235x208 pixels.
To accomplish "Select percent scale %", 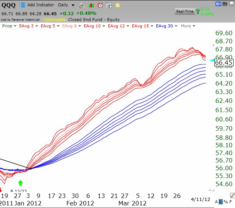I will (226, 202).
